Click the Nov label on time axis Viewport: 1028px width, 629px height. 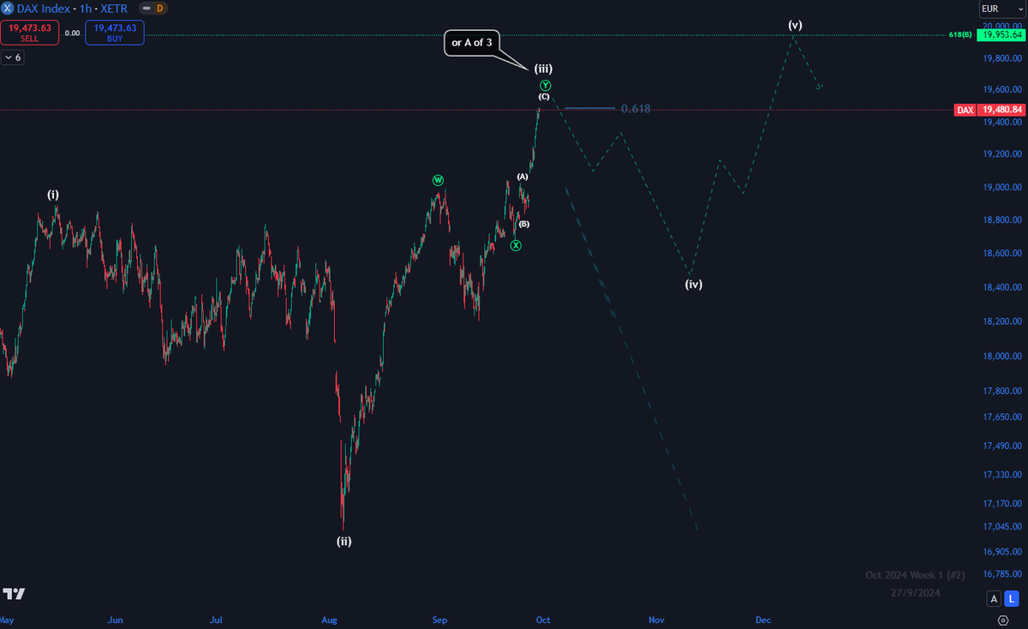656,619
